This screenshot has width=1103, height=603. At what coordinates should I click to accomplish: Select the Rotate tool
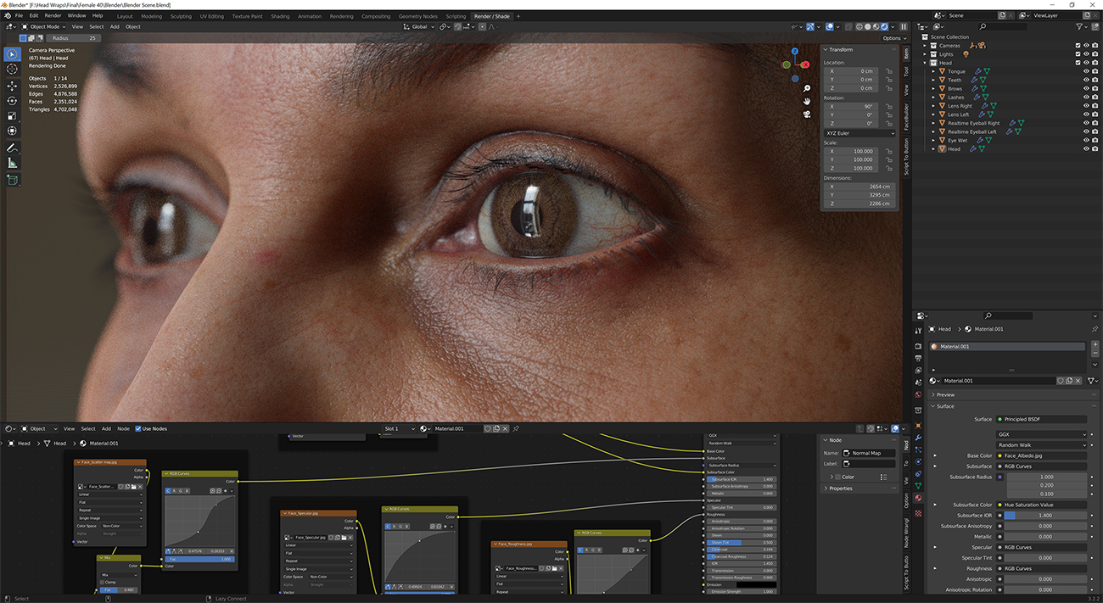point(12,100)
